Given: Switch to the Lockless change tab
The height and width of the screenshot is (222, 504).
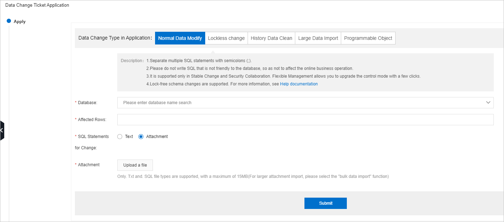Looking at the screenshot, I should pos(226,38).
